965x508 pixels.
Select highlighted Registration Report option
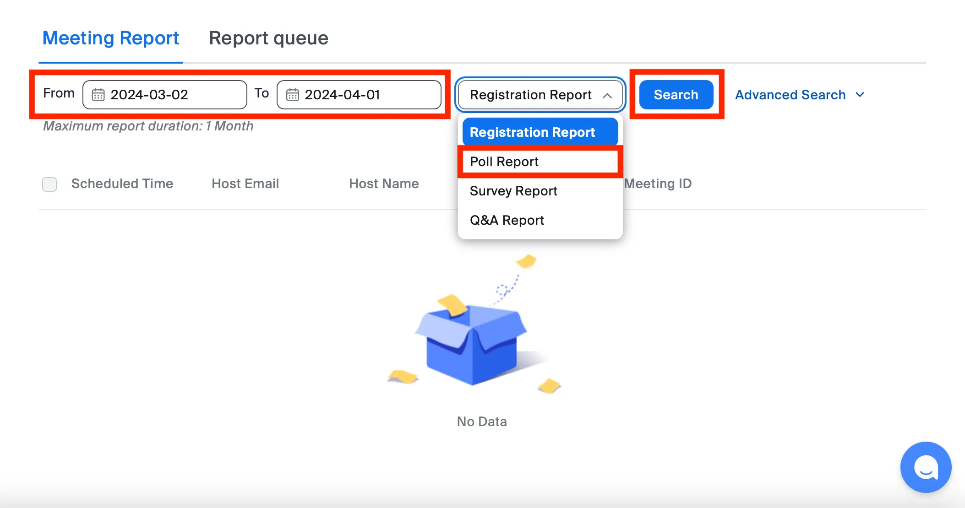pos(532,132)
